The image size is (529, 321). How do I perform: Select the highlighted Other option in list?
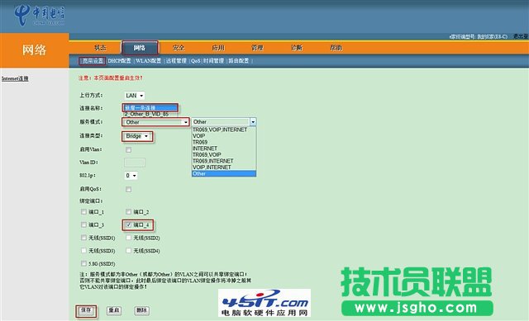(x=224, y=173)
